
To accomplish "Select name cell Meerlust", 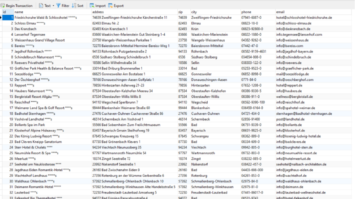I will (x=52, y=158).
